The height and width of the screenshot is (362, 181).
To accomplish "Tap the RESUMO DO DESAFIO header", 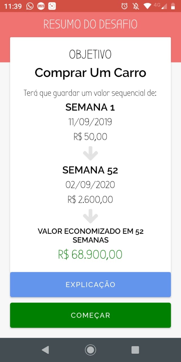I will click(x=90, y=24).
